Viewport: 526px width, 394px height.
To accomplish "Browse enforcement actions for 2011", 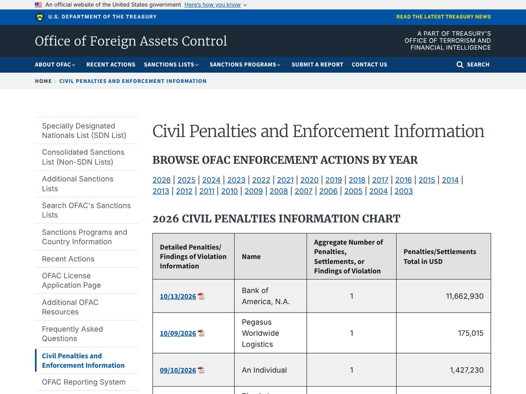I will point(207,191).
